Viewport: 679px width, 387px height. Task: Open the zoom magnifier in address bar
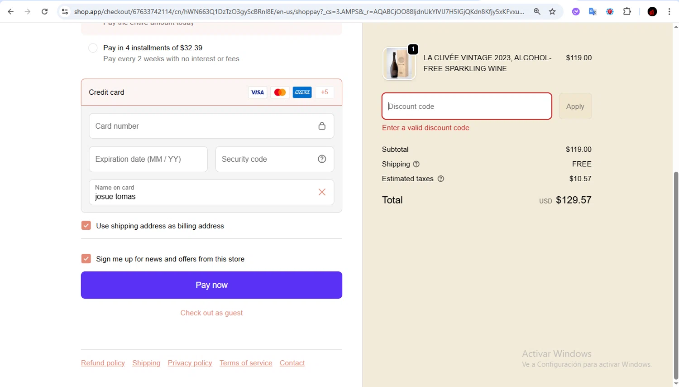click(x=537, y=12)
